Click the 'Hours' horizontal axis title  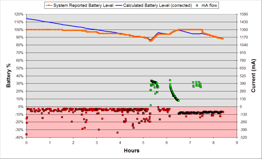click(132, 151)
